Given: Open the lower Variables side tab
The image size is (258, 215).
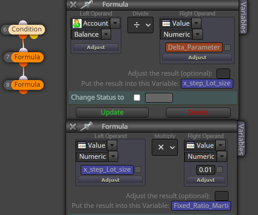Looking at the screenshot, I should [241, 139].
